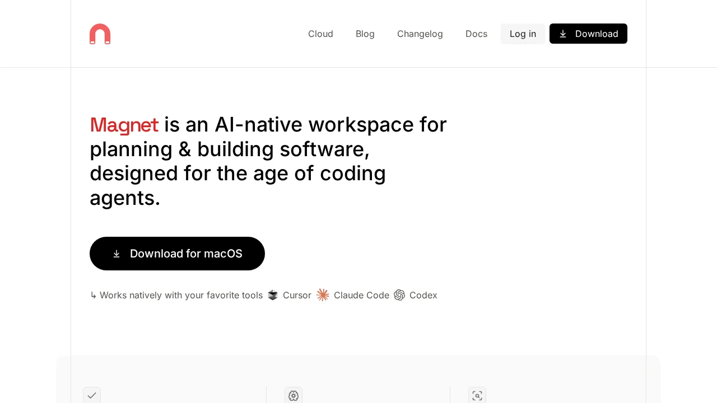Image resolution: width=717 pixels, height=403 pixels.
Task: Open the Cloud page
Action: point(320,34)
